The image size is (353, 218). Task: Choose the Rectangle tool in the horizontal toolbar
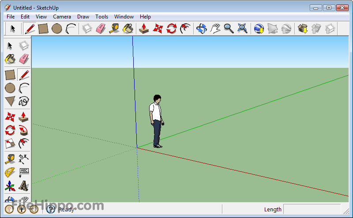43,29
